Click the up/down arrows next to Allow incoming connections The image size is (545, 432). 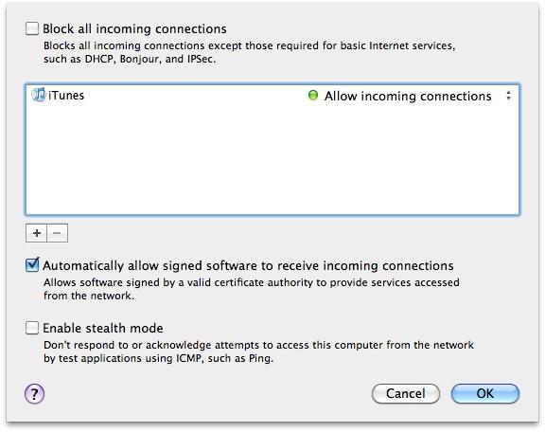point(508,96)
